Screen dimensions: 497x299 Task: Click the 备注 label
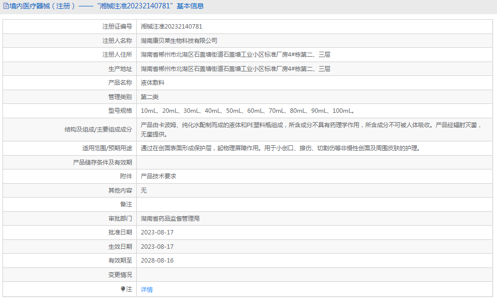click(x=126, y=204)
